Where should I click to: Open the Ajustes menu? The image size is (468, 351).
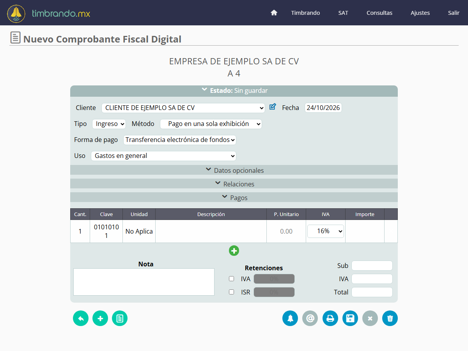coord(420,13)
